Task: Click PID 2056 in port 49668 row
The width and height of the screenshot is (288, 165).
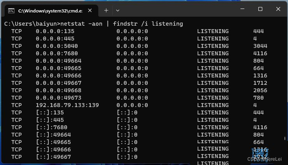Action: pos(260,90)
